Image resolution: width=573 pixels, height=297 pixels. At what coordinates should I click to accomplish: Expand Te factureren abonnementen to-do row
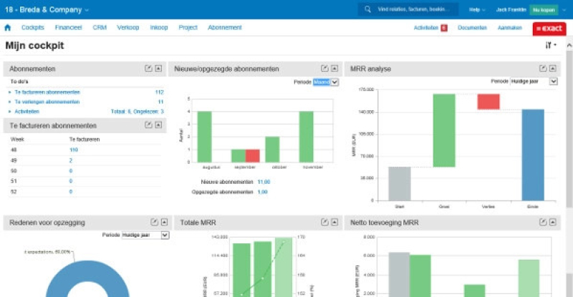pos(10,92)
